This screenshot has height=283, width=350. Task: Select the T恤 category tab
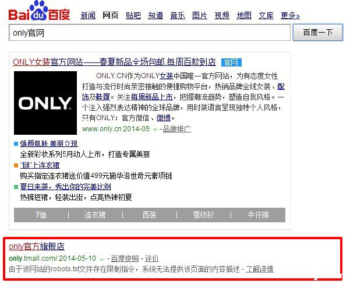(41, 215)
